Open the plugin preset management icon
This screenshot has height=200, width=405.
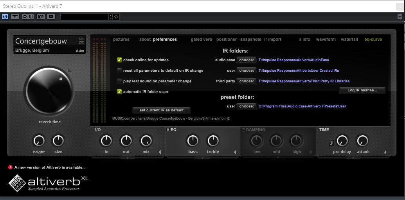51,17
